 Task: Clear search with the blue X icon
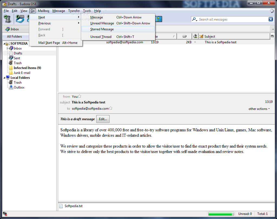271,19
